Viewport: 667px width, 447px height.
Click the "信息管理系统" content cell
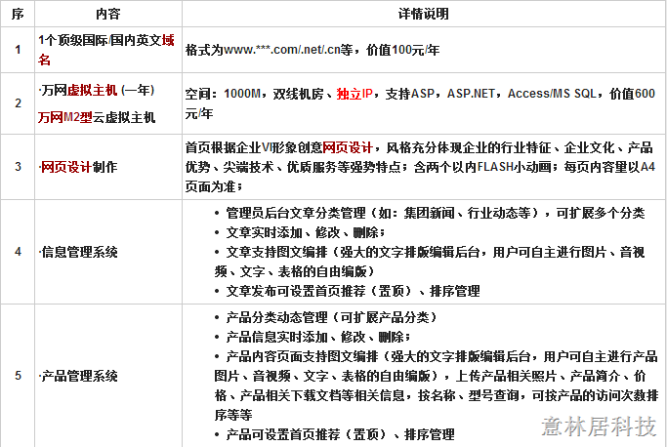click(x=79, y=252)
